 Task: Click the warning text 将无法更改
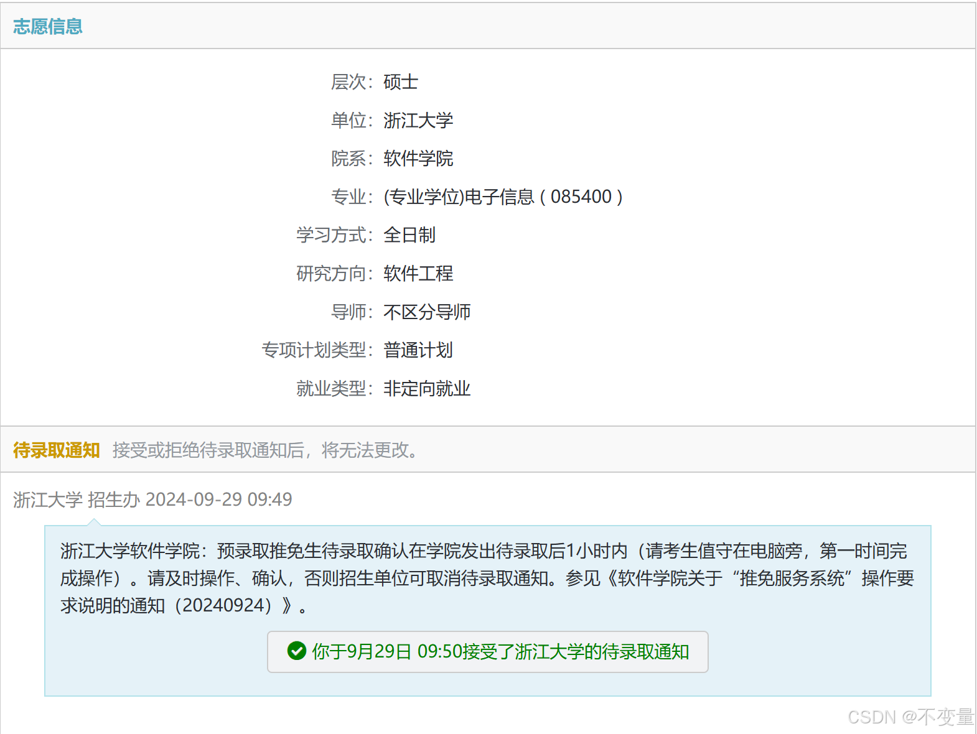370,450
